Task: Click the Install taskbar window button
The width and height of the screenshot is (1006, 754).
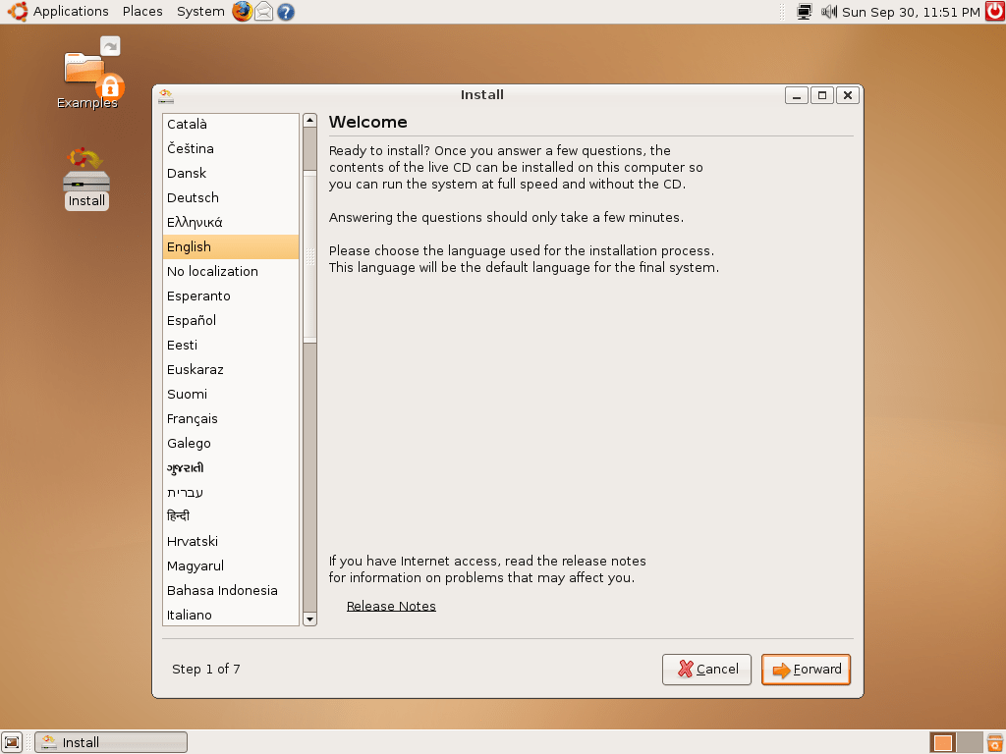Action: [111, 742]
